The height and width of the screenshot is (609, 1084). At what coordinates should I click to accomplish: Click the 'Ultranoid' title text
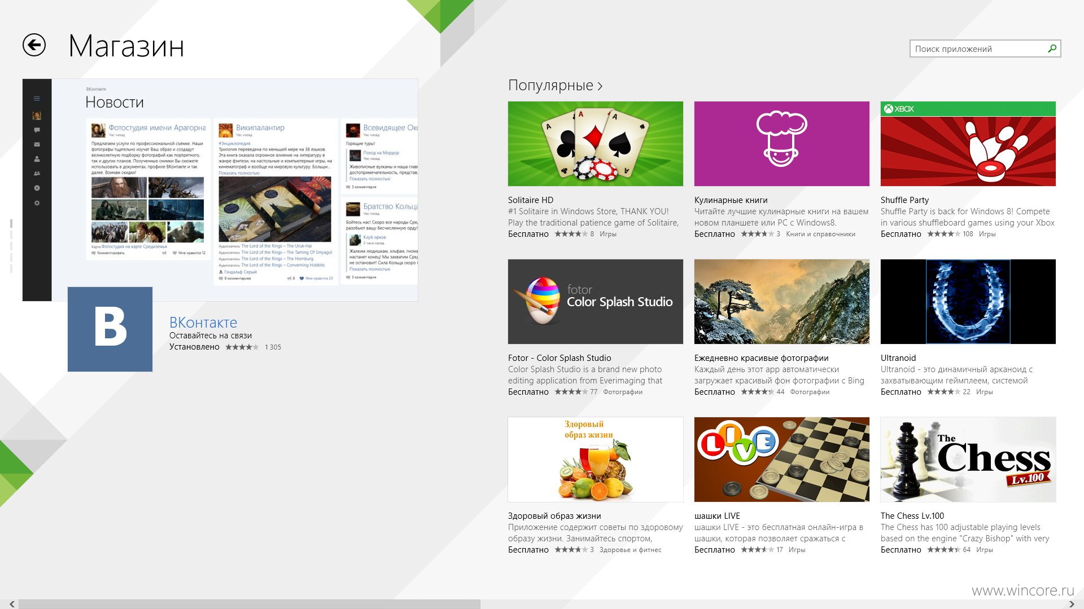pos(898,358)
